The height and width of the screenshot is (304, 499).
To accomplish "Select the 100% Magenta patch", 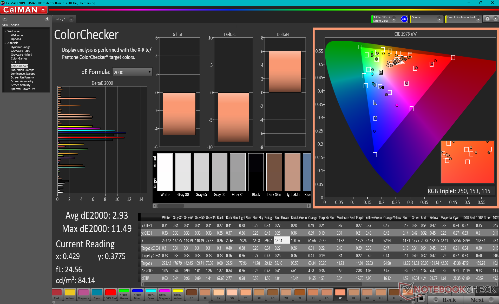I will tap(165, 294).
